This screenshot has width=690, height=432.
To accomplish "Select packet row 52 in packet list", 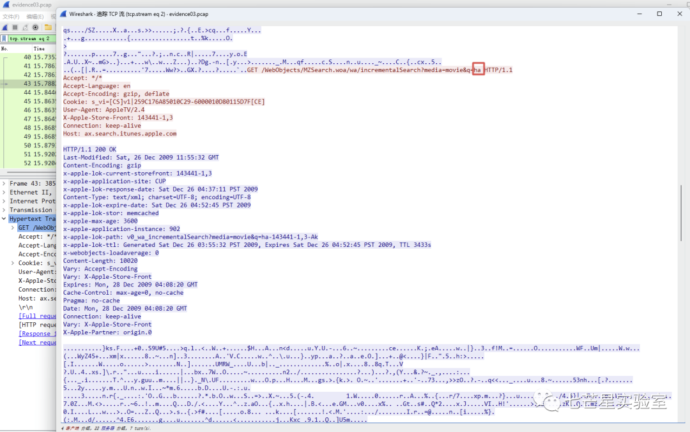I will click(29, 163).
